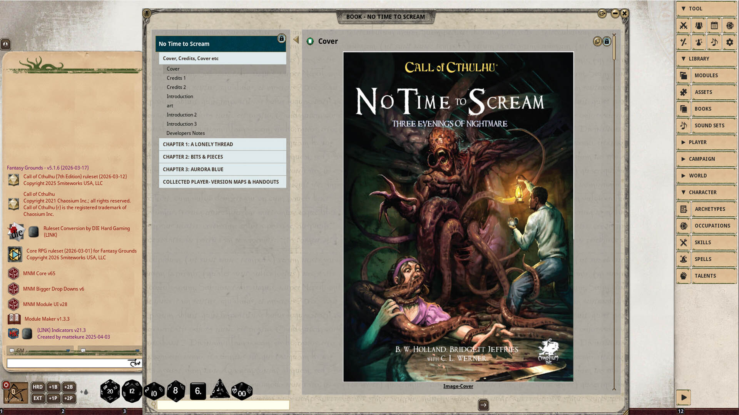Select the Developers Notes page
The width and height of the screenshot is (739, 415).
[x=186, y=133]
